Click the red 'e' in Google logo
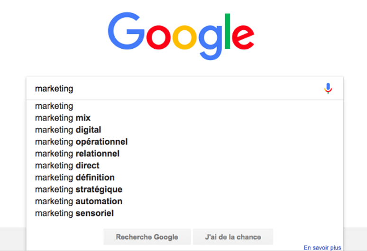 (243, 37)
